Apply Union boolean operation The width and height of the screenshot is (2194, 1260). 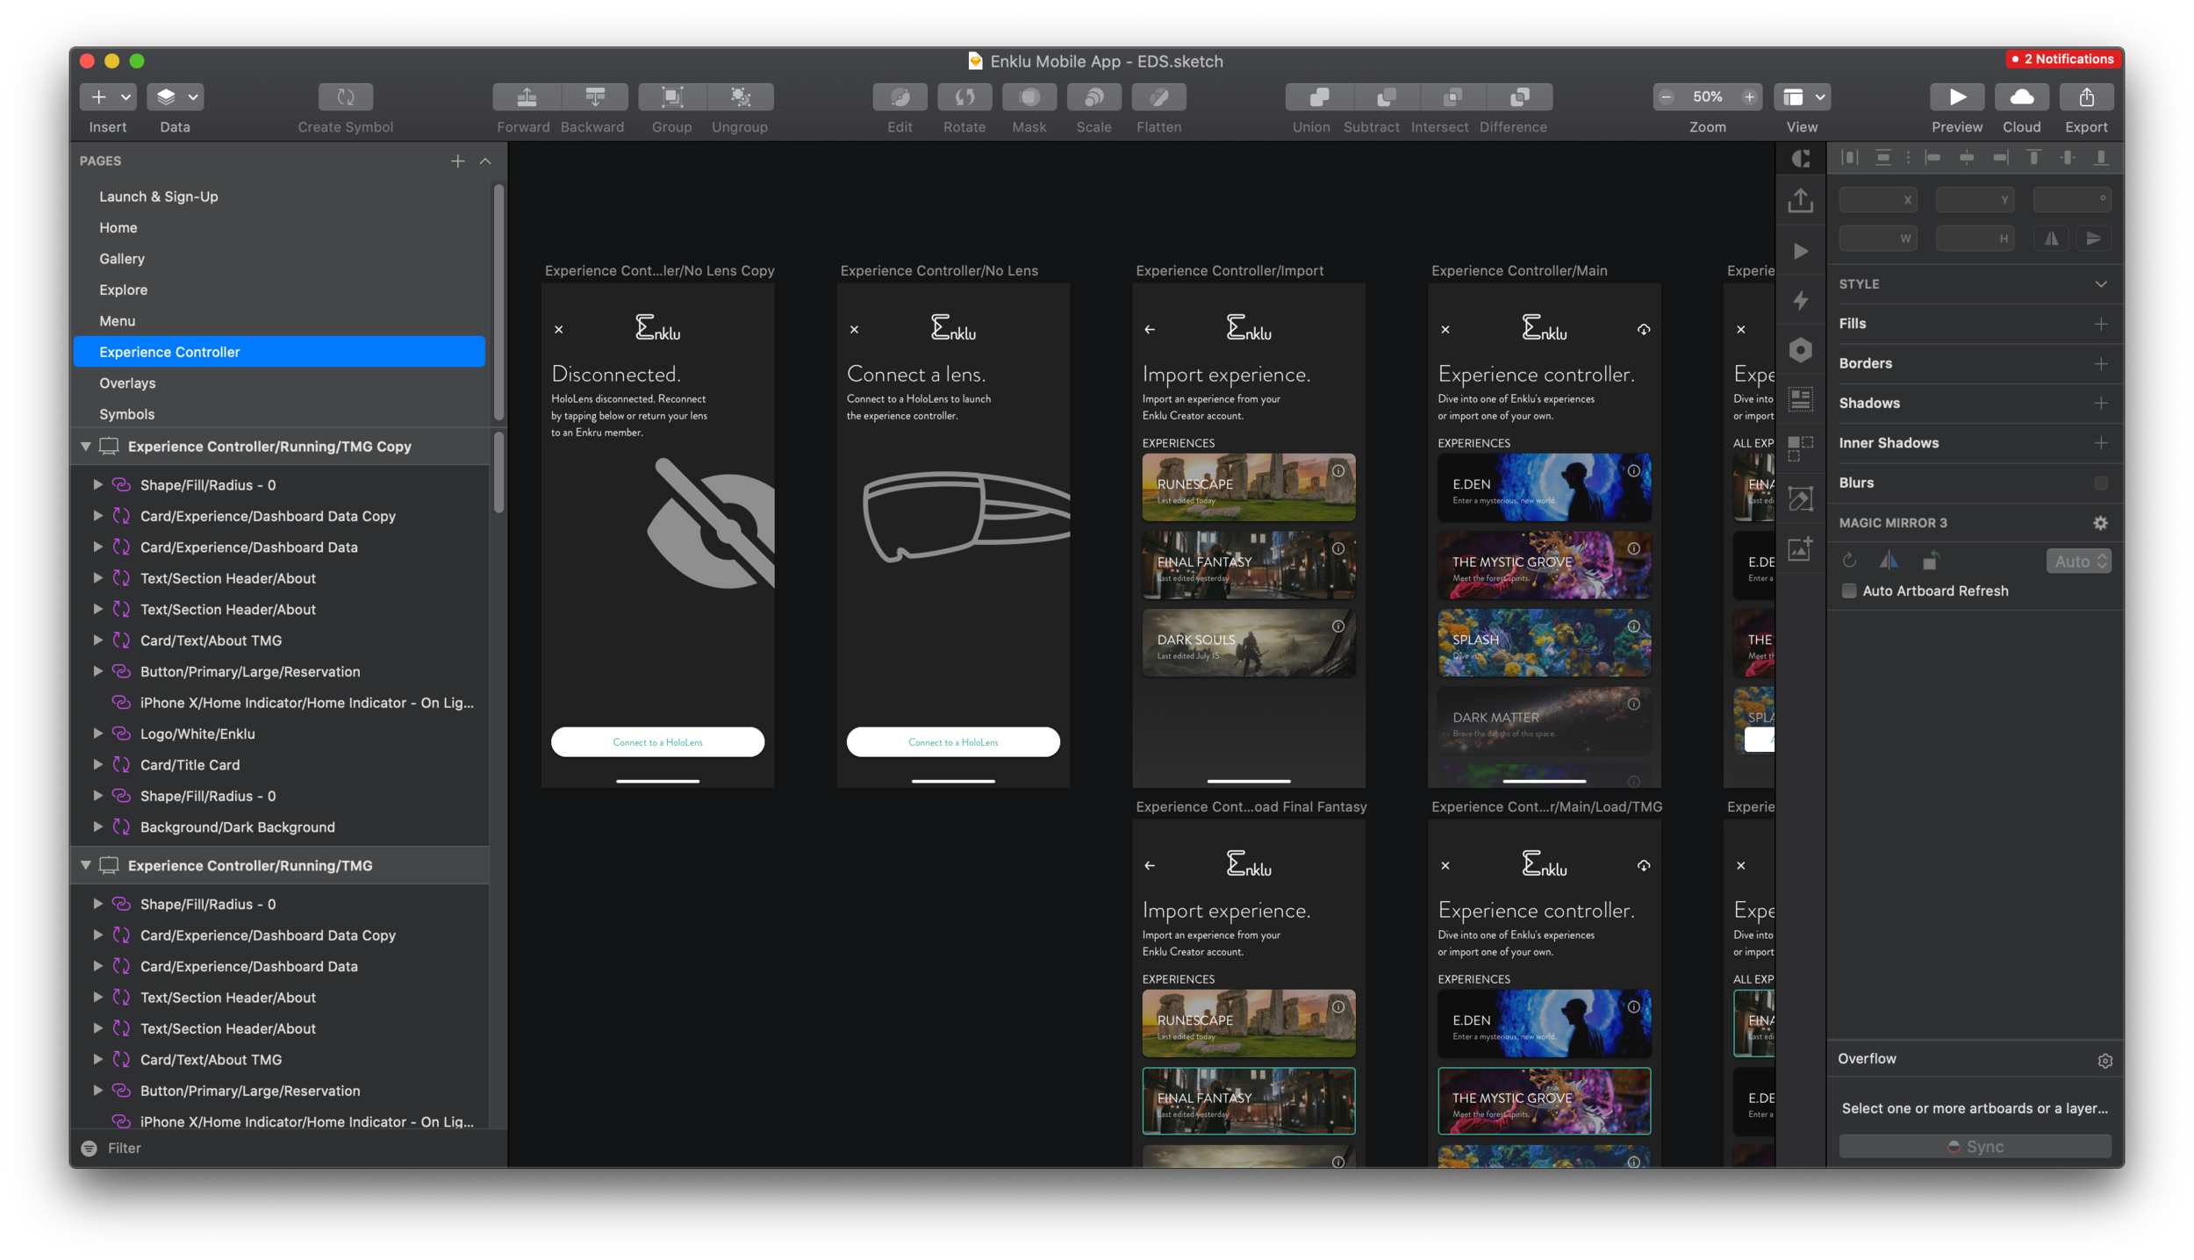[1319, 97]
